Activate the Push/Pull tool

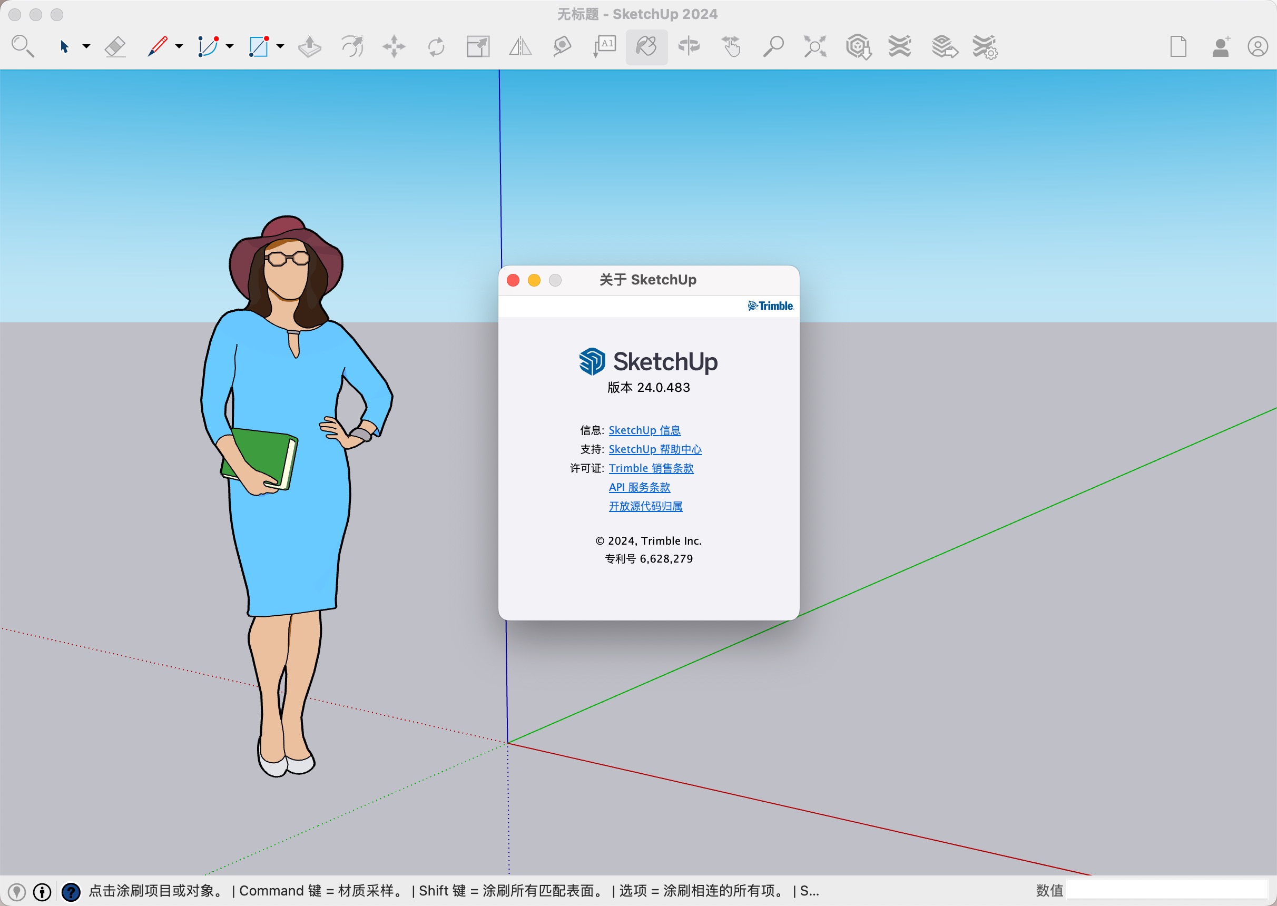click(x=310, y=46)
